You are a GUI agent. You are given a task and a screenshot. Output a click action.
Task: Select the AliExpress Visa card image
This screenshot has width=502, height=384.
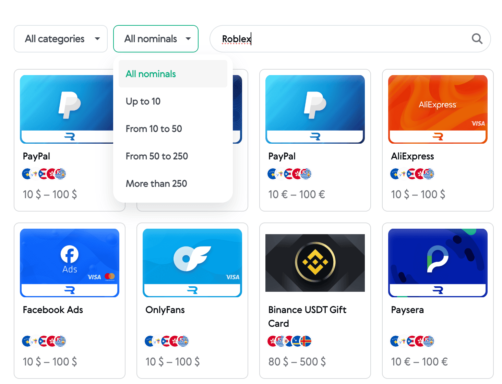coord(438,109)
